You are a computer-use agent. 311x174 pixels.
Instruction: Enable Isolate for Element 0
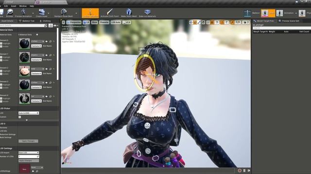[x=1, y=46]
